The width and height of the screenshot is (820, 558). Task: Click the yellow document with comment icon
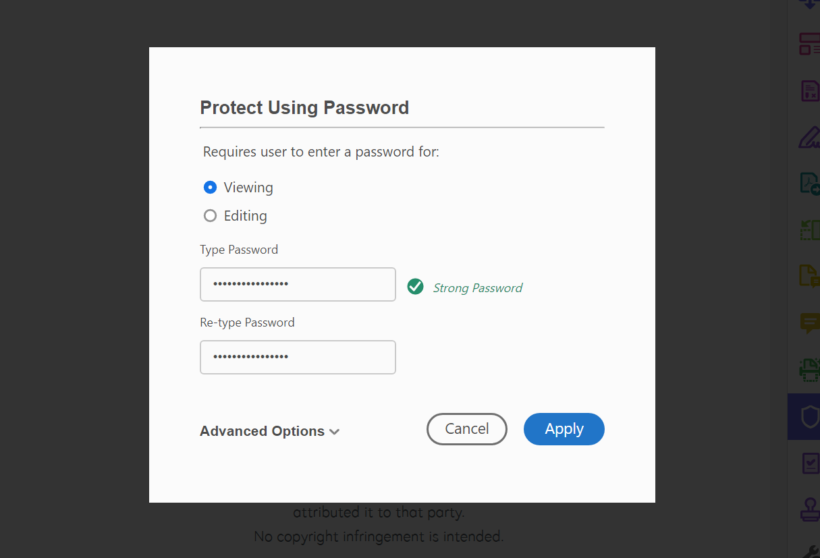pyautogui.click(x=809, y=276)
